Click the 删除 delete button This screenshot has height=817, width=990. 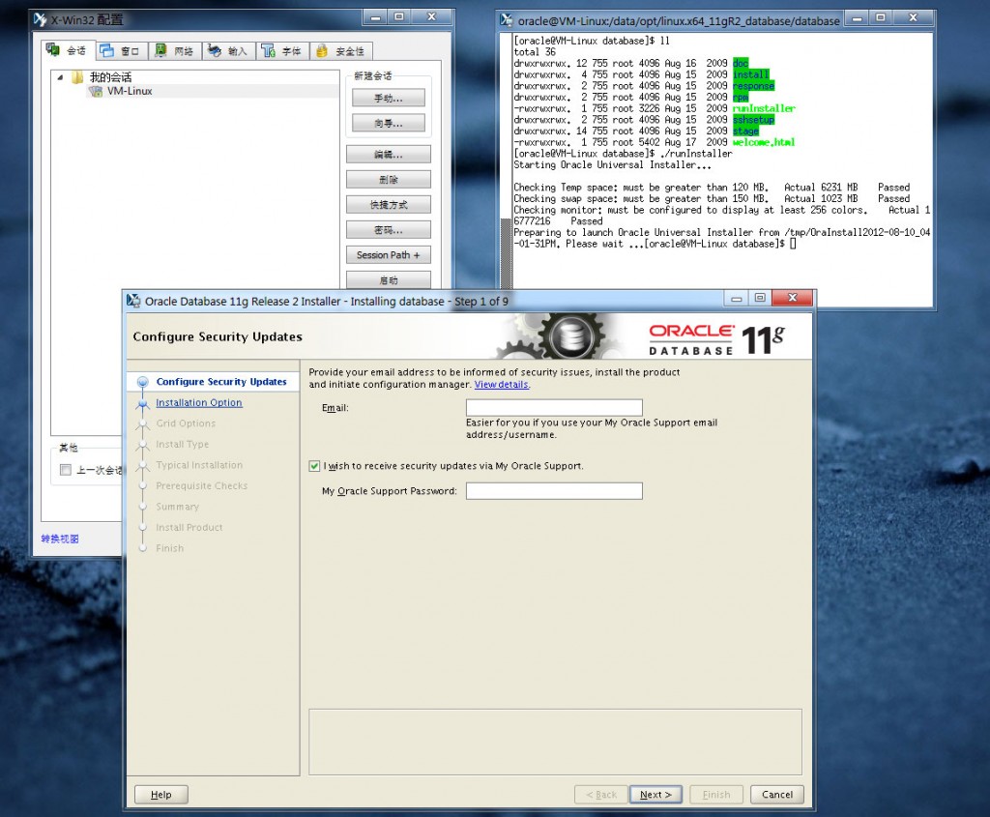pos(389,179)
